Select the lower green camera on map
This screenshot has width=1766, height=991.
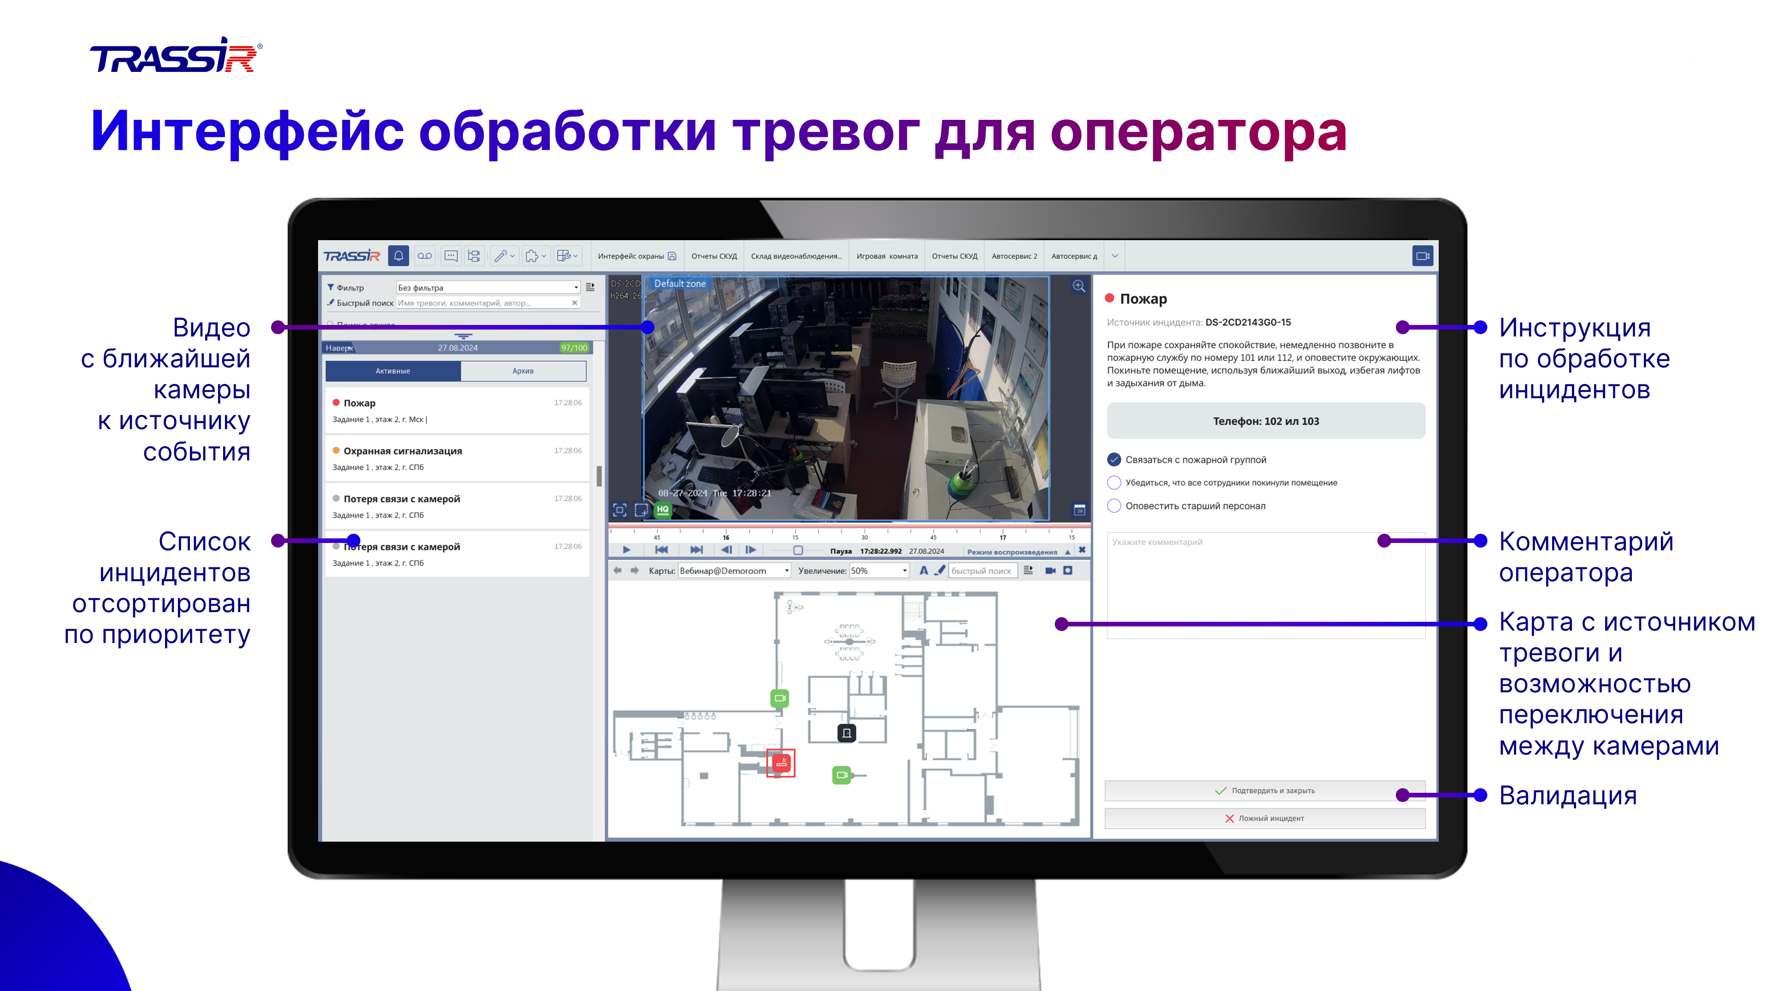pyautogui.click(x=841, y=775)
